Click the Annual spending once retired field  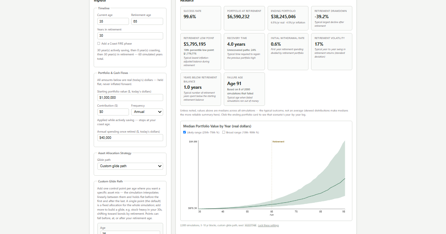tap(130, 138)
